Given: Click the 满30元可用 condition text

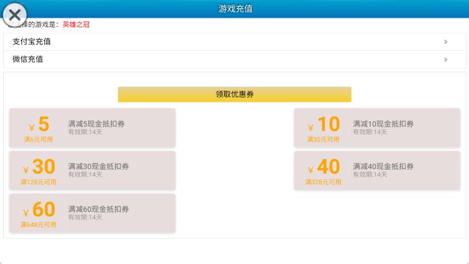Looking at the screenshot, I should click(323, 139).
